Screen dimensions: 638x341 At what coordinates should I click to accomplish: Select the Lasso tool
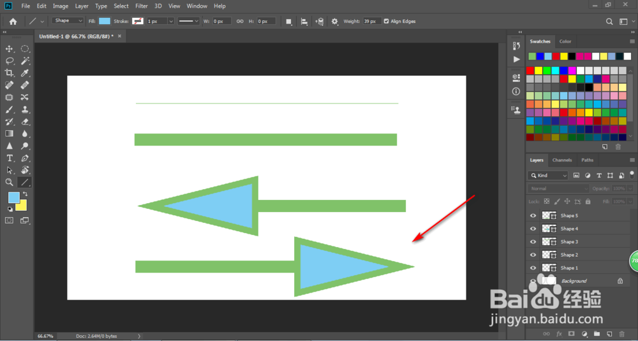point(9,61)
